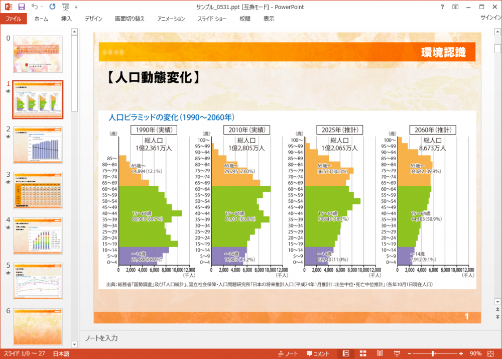Screen dimensions: 502x359
Task: Open PowerPoint Help question mark icon
Action: click(442, 7)
